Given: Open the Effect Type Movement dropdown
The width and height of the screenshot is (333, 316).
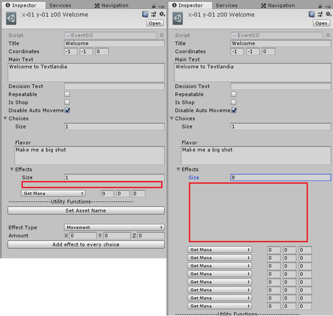Looking at the screenshot, I should (114, 228).
